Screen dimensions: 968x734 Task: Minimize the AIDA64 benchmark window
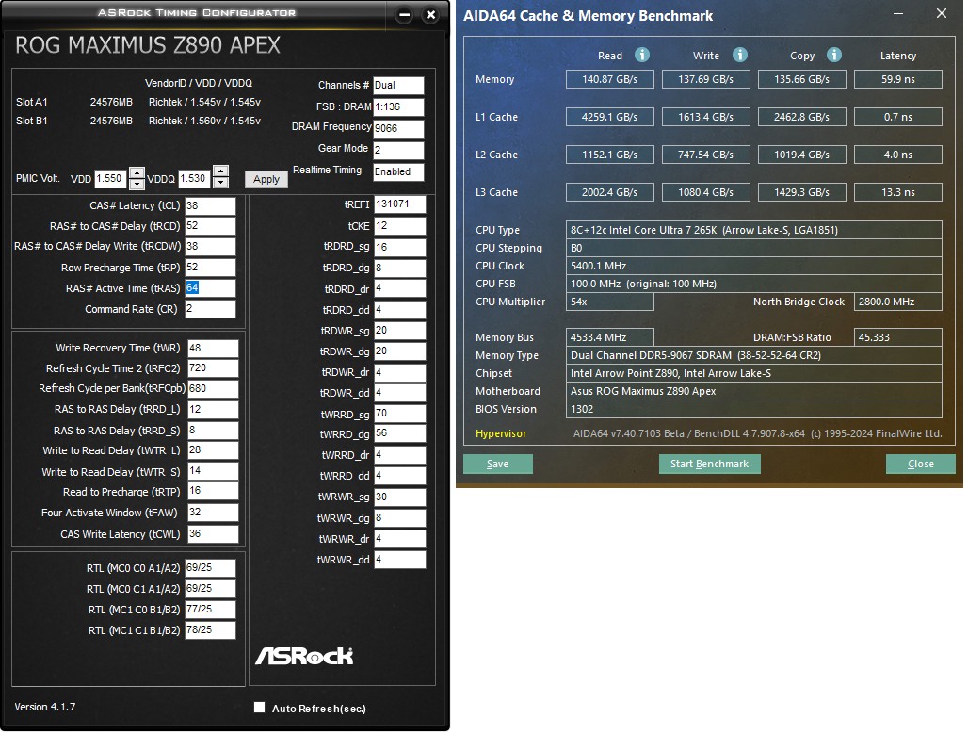[x=898, y=13]
